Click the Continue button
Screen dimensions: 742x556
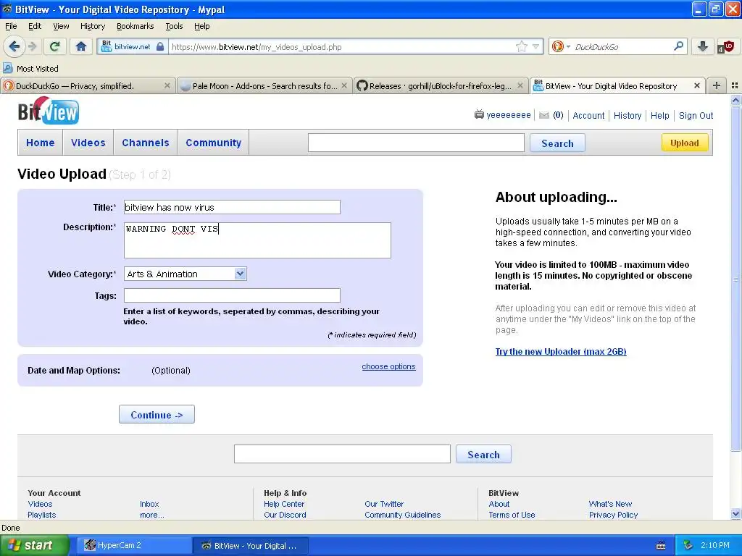(x=157, y=414)
